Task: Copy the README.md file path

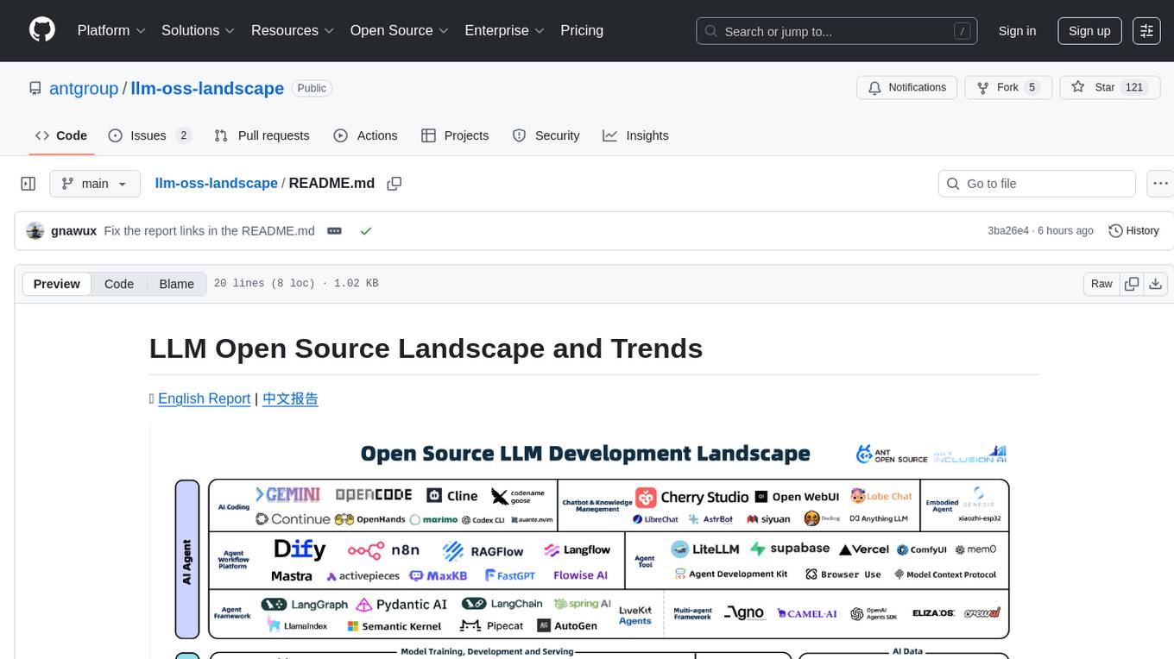Action: (394, 184)
